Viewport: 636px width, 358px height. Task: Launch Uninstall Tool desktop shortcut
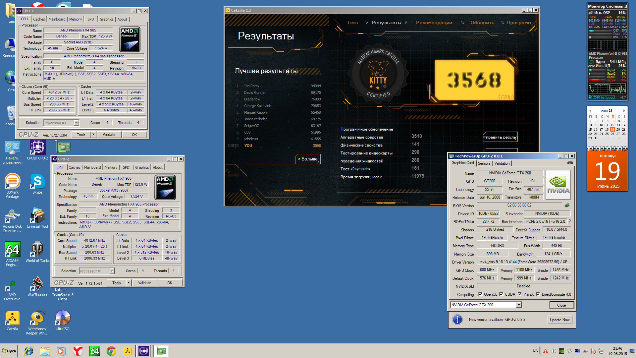point(37,218)
